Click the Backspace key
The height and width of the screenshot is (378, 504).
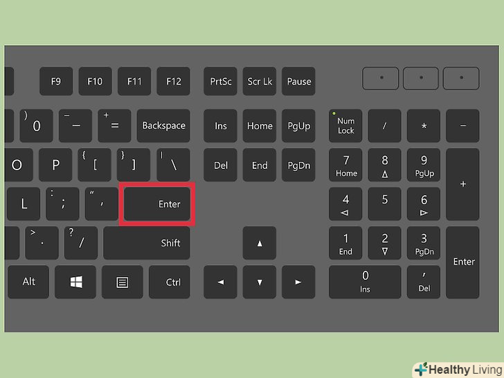[163, 126]
